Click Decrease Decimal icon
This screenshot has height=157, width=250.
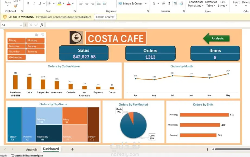181,3
